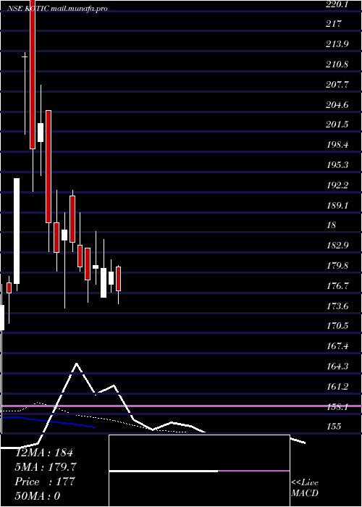Select the 182.9 axis value
Viewport: 362px width, 507px height.
click(x=337, y=246)
